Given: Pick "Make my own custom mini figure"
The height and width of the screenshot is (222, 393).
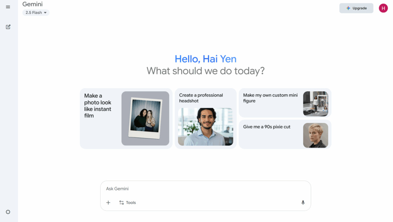Looking at the screenshot, I should click(270, 98).
